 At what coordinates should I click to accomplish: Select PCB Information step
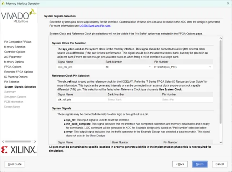[14, 102]
